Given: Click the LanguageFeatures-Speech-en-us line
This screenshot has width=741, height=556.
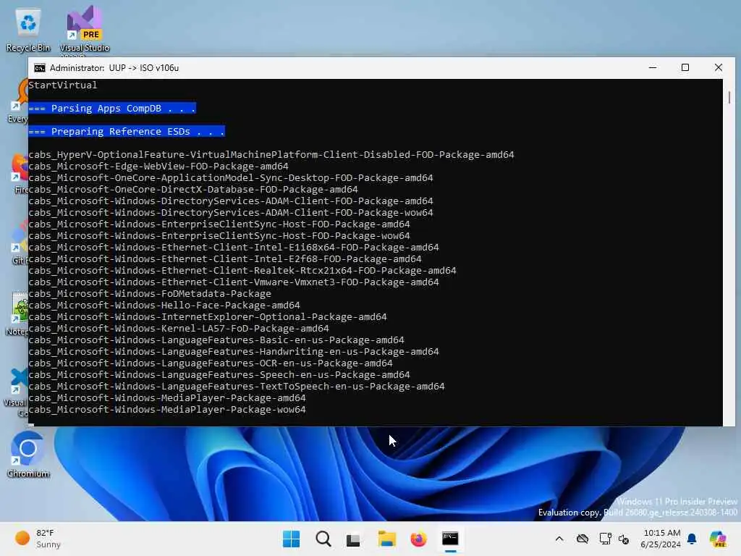Looking at the screenshot, I should click(219, 375).
